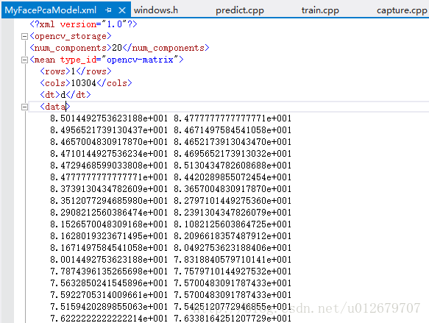429x323 pixels.
Task: Click value 8.1526570048309168e+001
Action: [x=109, y=224]
